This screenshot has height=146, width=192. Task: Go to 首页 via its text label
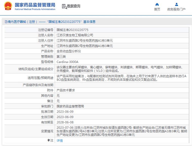[x=157, y=9]
